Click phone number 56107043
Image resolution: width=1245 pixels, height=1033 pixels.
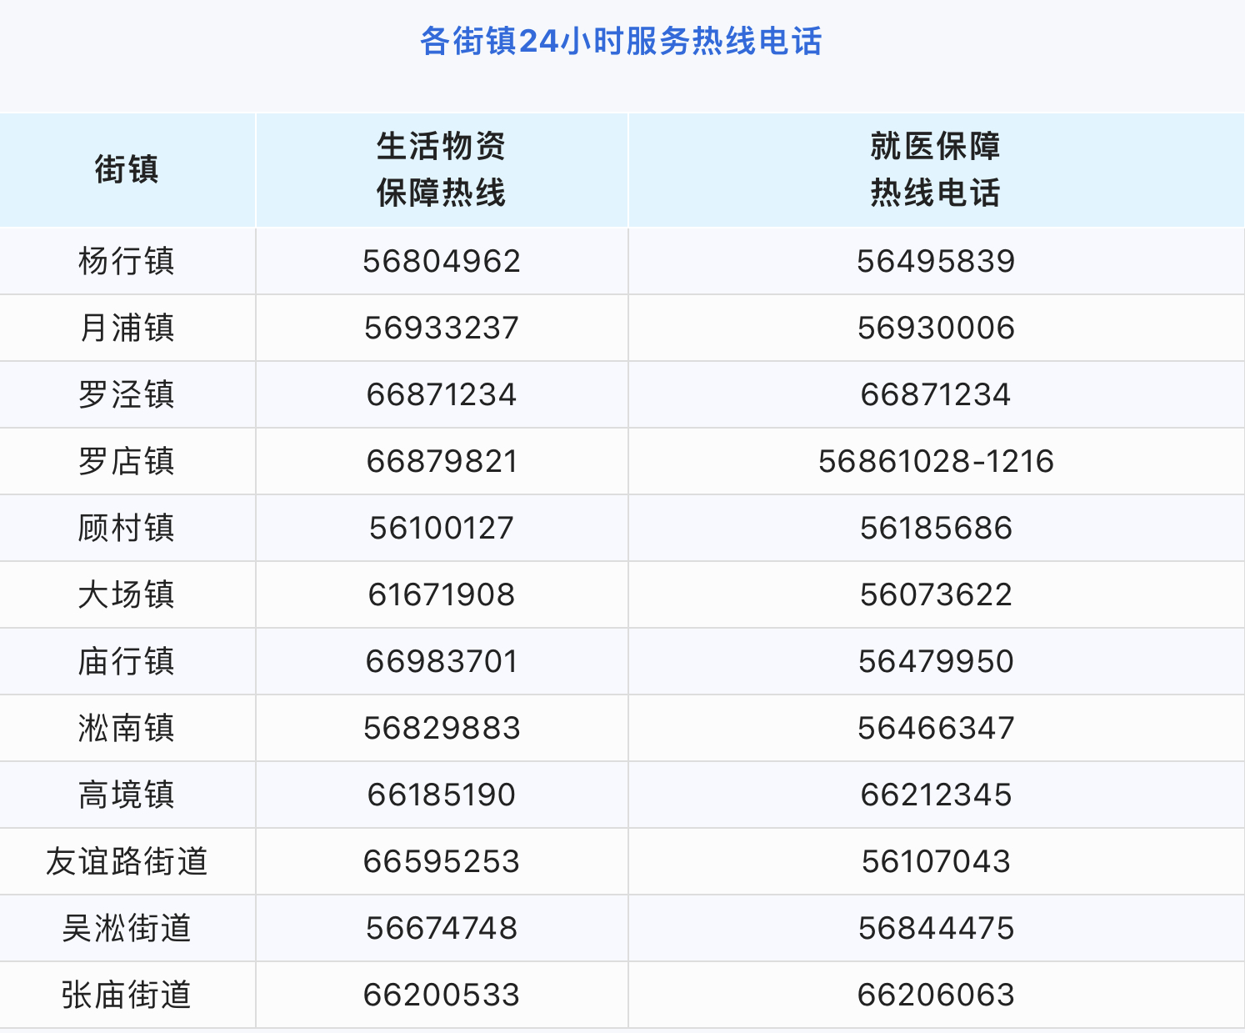pos(936,861)
